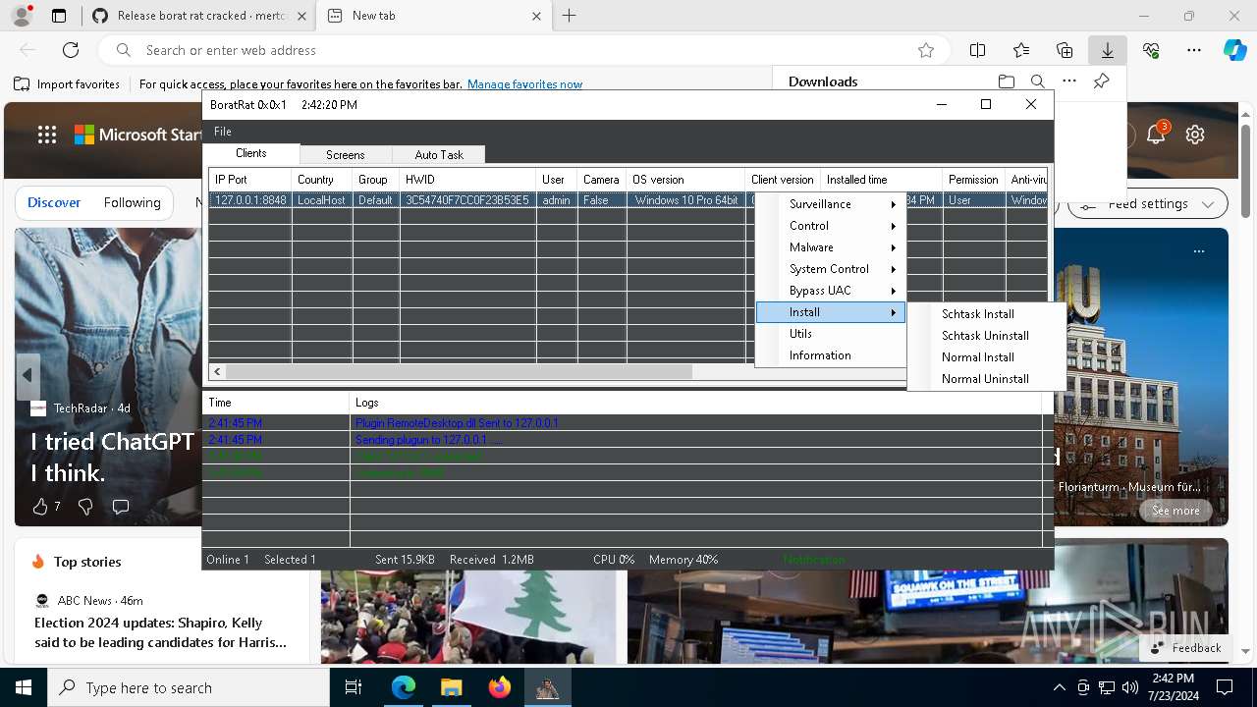Screen dimensions: 1257x707
Task: Toggle the Downloads toolbar button
Action: point(1107,50)
